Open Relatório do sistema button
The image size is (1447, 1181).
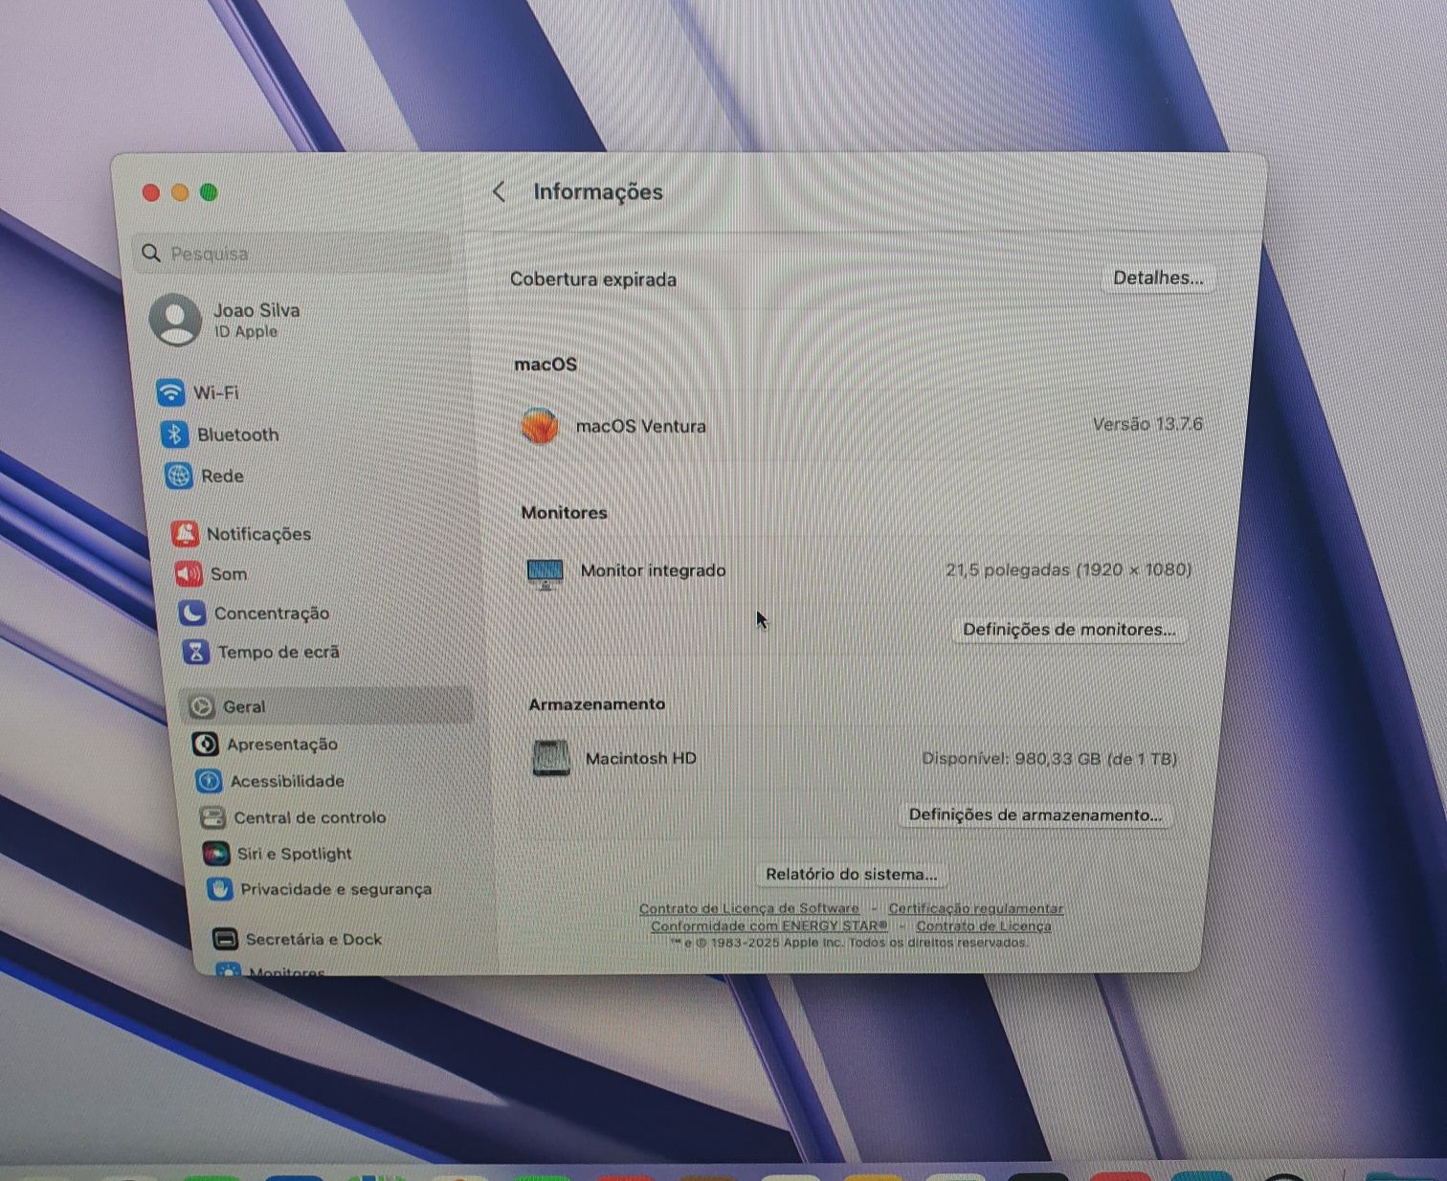[x=852, y=874]
